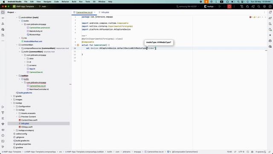Expand the iosApp.xcodeproj folder
Screen dimensions: 273x154
[x=14, y=130]
